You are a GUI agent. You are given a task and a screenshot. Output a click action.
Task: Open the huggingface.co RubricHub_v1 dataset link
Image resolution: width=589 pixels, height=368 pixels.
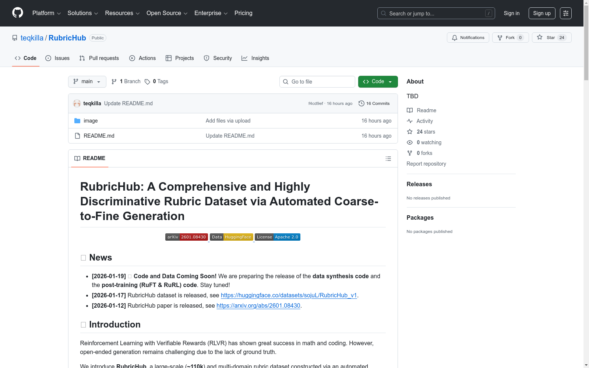(289, 295)
